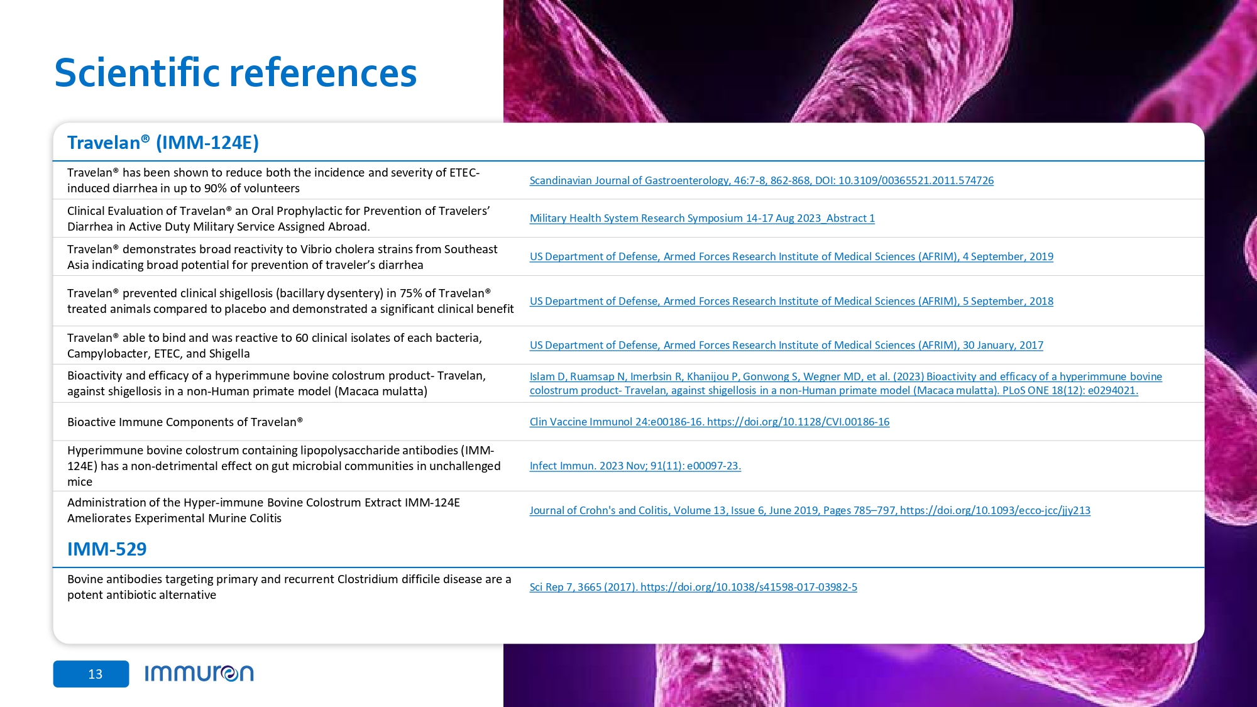Click the Clostridium difficile disease description text
Image resolution: width=1257 pixels, height=707 pixels.
[288, 586]
